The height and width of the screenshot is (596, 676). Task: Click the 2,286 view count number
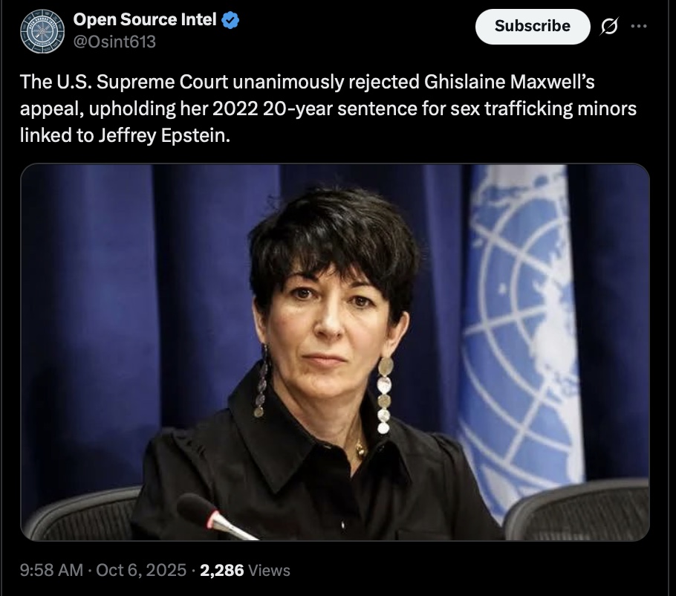coord(222,570)
